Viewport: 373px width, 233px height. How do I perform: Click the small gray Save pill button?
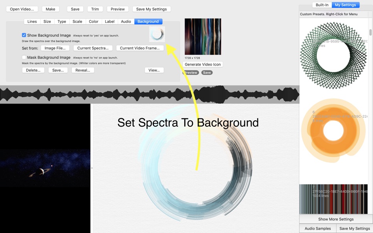coord(207,73)
